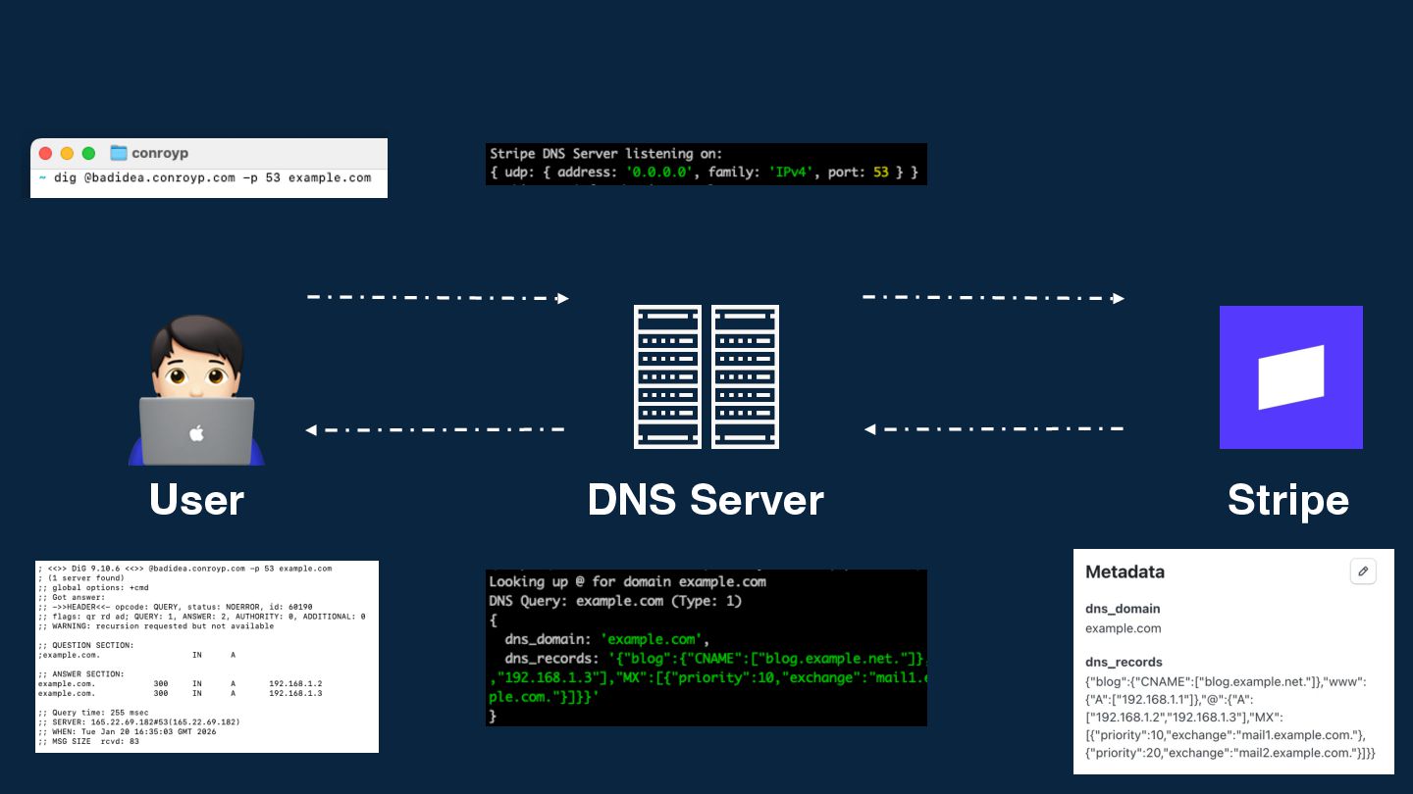Click the 'User' label
Viewport: 1413px width, 794px height.
(x=196, y=500)
